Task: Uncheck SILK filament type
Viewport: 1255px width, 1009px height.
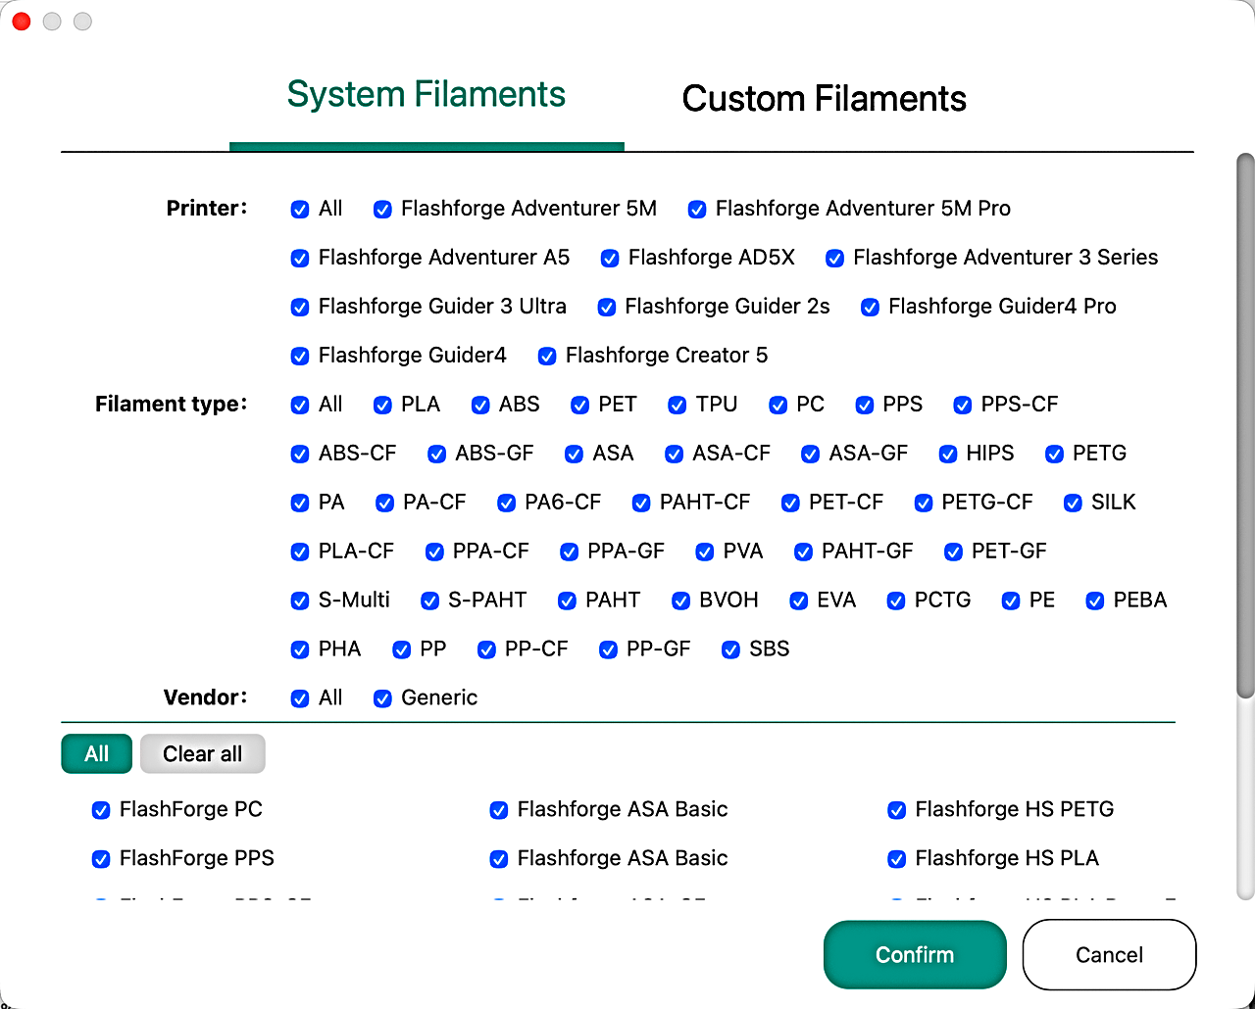Action: point(1074,503)
